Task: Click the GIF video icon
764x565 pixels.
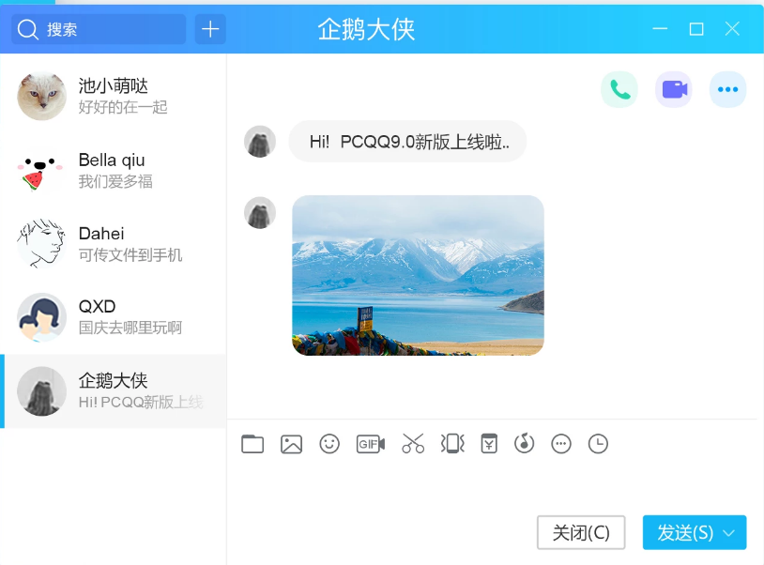Action: pos(371,444)
